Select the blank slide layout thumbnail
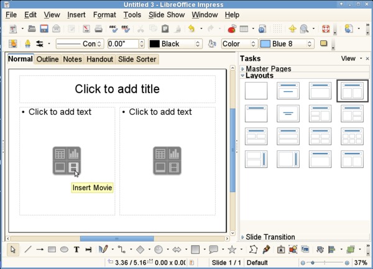Viewport: 373px width, 269px height. point(256,91)
